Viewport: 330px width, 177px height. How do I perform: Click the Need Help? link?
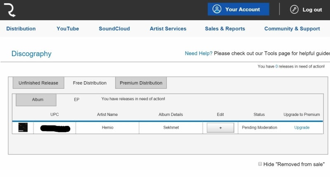[x=198, y=54]
